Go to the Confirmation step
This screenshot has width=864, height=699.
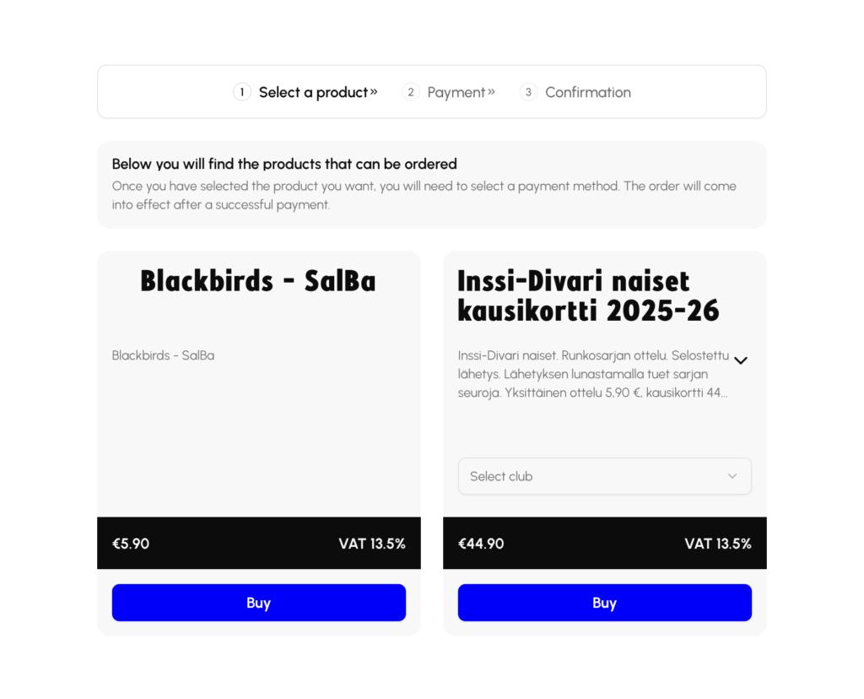(x=587, y=92)
